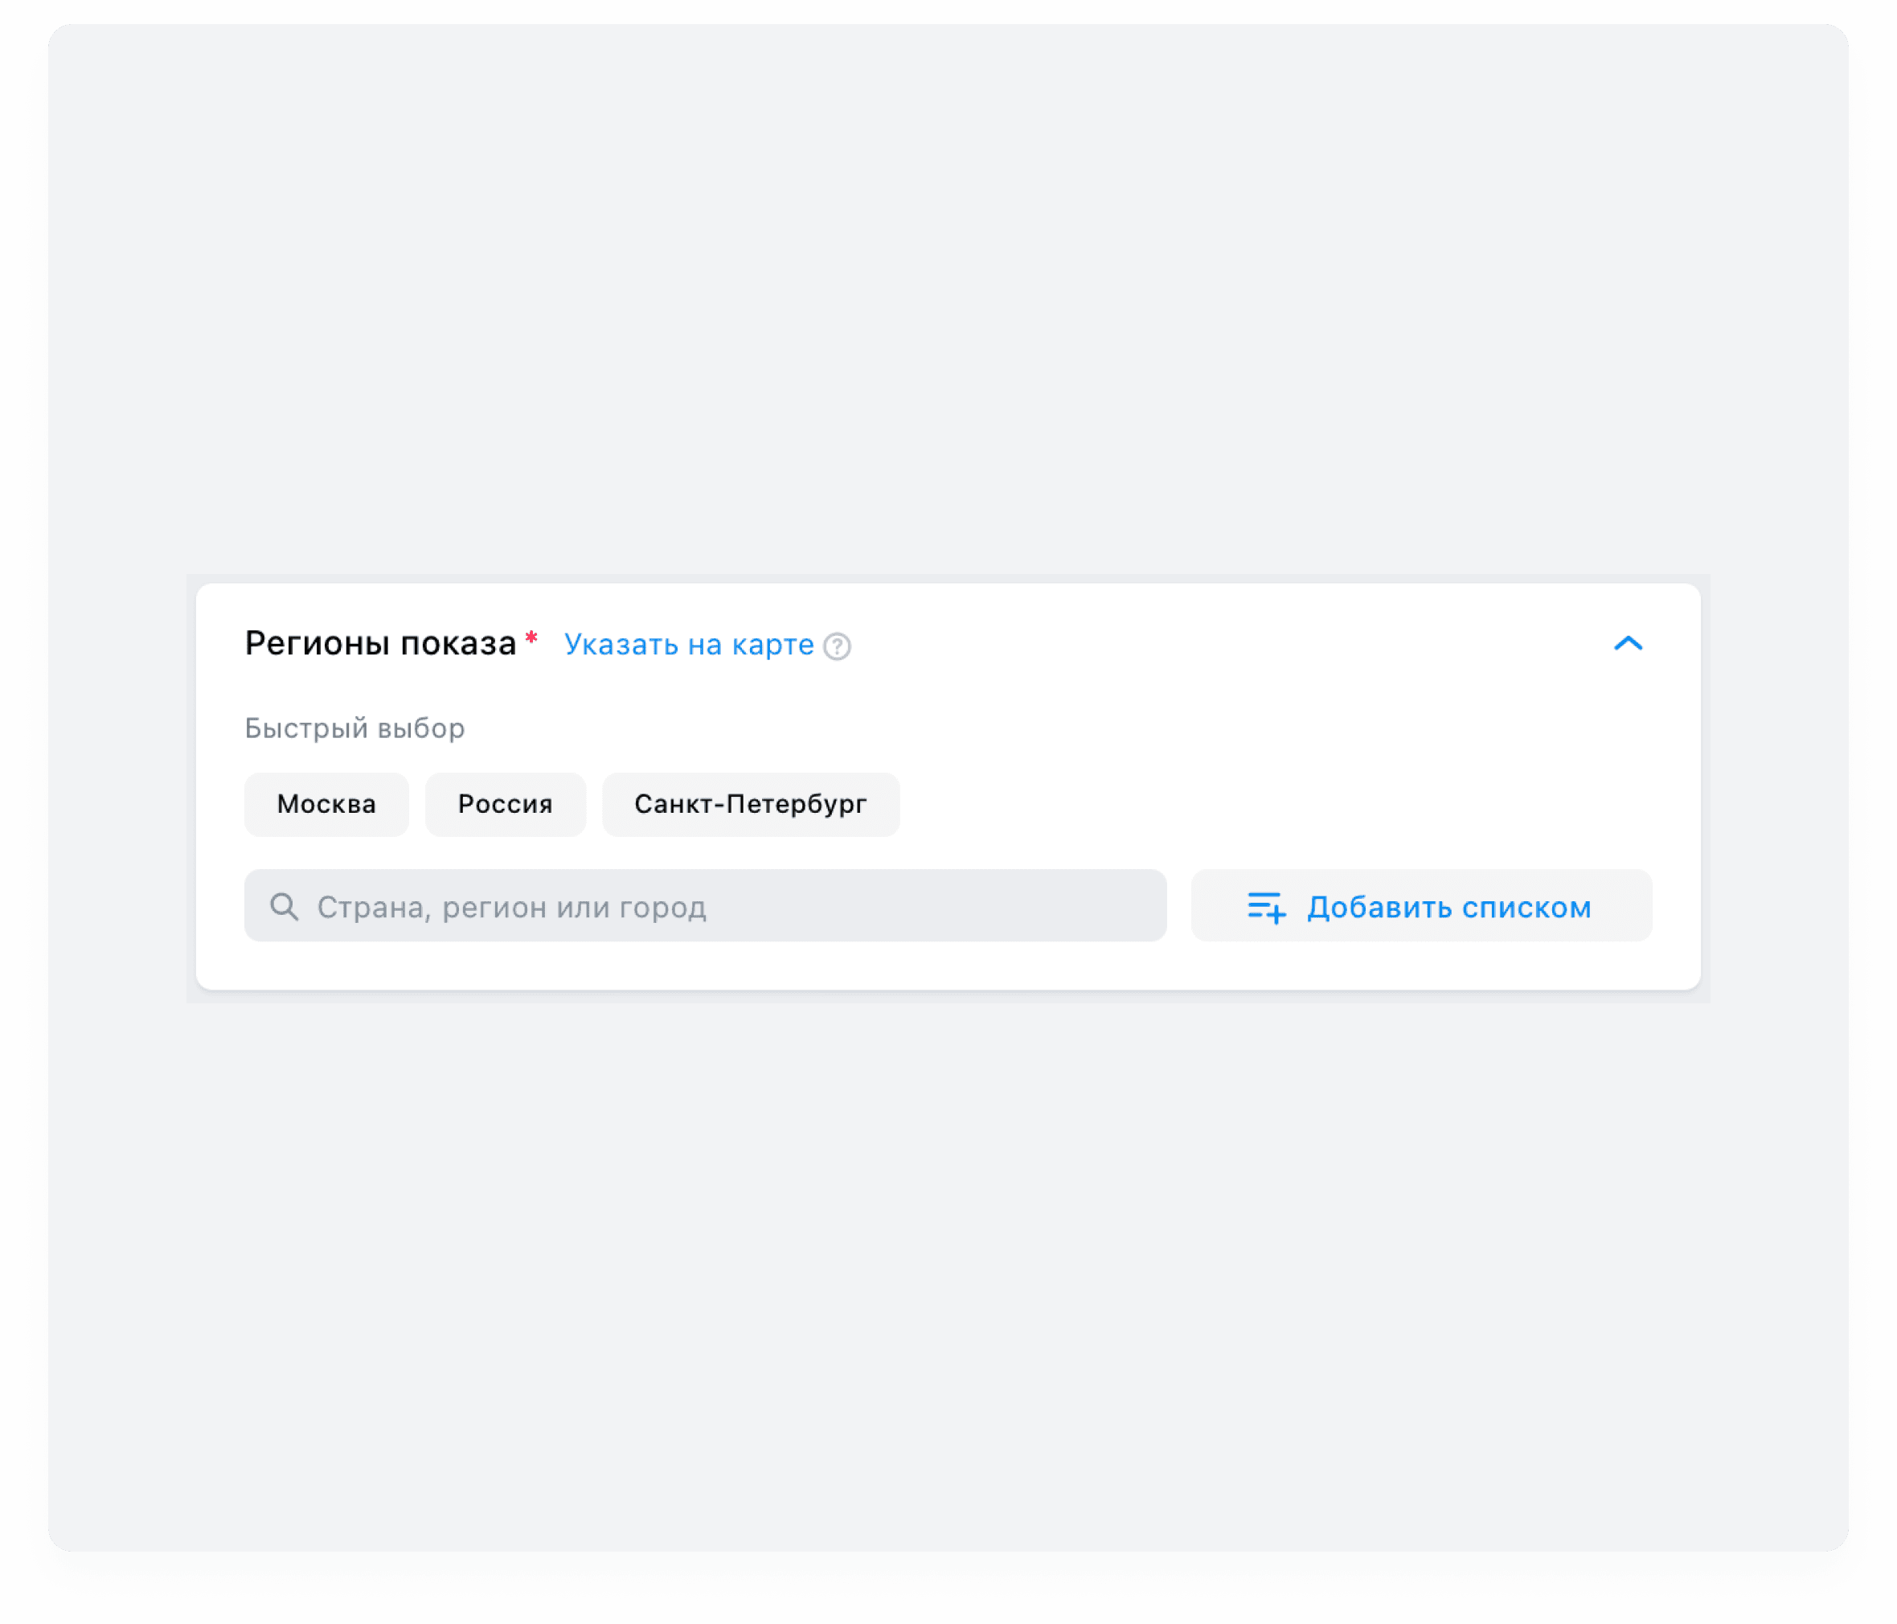
Task: Collapse the Регионы показа section
Action: point(1628,644)
